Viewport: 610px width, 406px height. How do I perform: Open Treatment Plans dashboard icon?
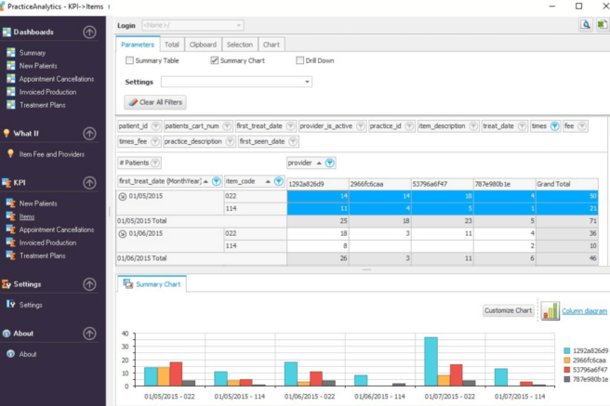point(11,105)
